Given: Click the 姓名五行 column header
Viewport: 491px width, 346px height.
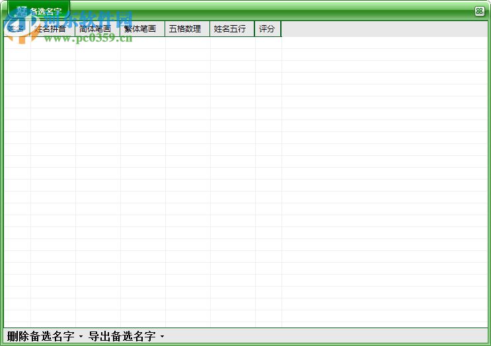Looking at the screenshot, I should pyautogui.click(x=232, y=29).
